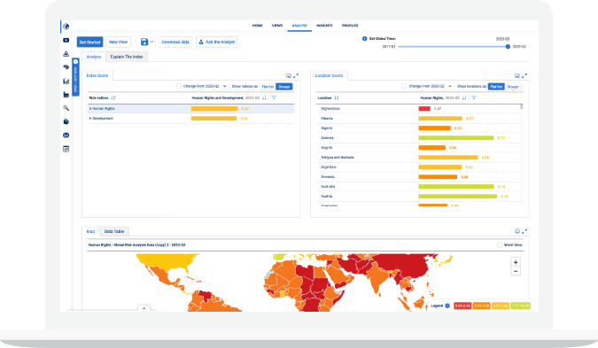Open the globe icon in the sidebar
The width and height of the screenshot is (598, 348).
pos(66,27)
